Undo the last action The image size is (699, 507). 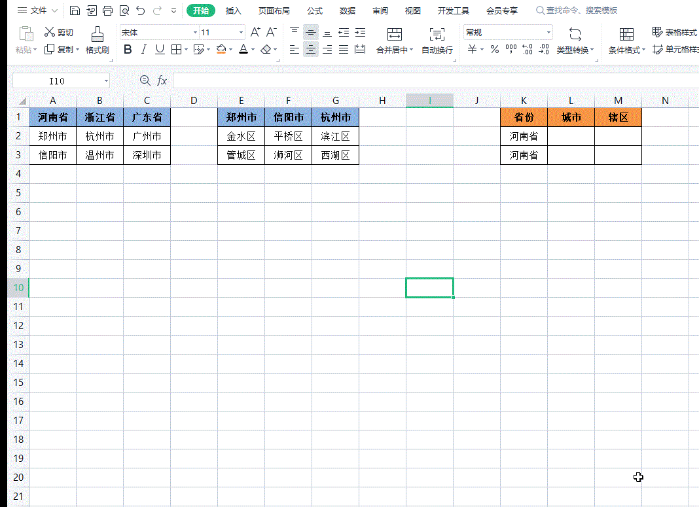141,10
